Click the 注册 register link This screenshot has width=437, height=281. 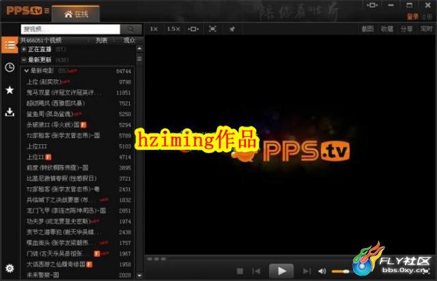427,16
